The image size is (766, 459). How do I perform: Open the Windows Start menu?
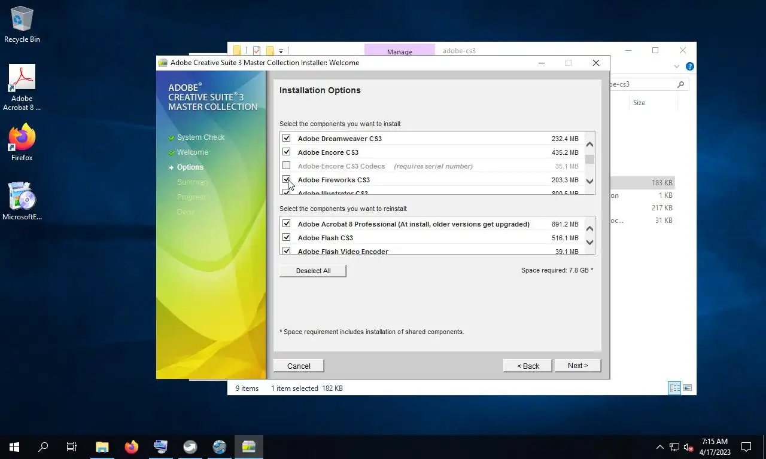tap(14, 446)
